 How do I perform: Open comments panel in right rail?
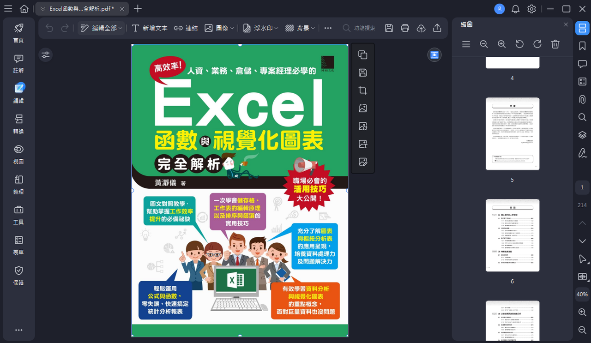(x=582, y=64)
